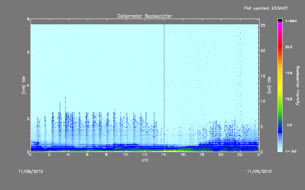This screenshot has width=305, height=190.
Task: Click the "10.0" colorbar label
Action: [289, 99]
